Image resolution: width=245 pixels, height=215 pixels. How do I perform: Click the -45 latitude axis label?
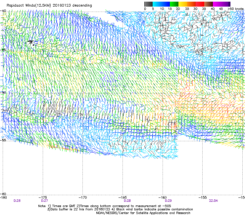(3, 50)
